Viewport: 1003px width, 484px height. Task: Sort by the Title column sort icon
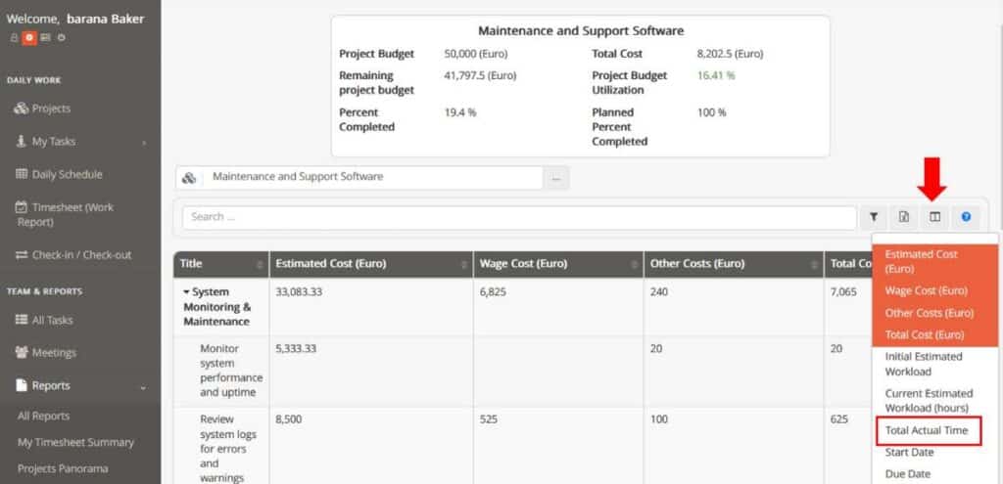click(260, 264)
